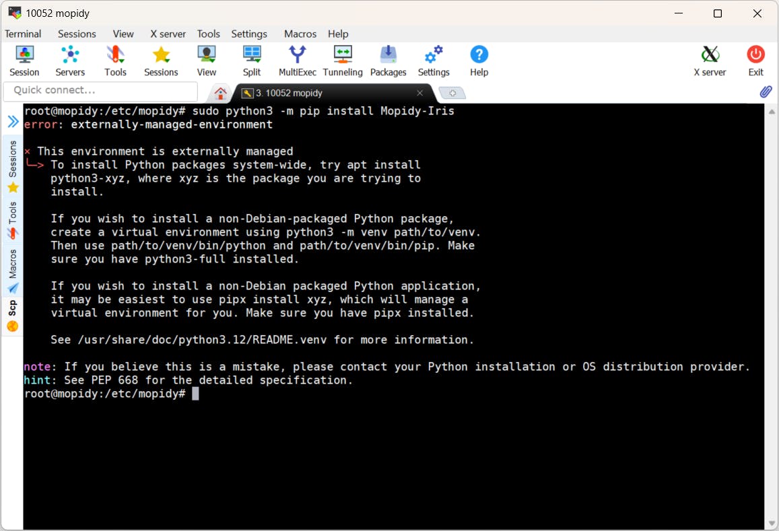The image size is (779, 531).
Task: Toggle the X server toolbar icon
Action: [x=710, y=61]
